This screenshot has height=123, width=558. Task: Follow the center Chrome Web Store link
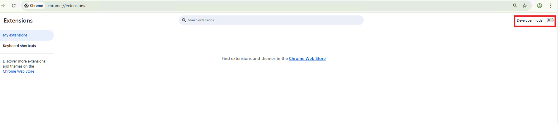click(307, 59)
